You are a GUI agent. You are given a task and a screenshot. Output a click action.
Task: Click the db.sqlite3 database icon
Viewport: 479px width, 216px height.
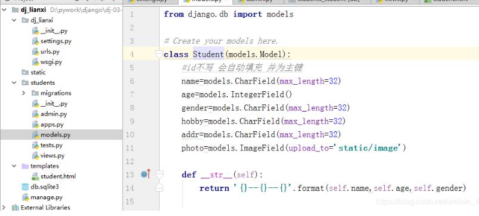[26, 187]
